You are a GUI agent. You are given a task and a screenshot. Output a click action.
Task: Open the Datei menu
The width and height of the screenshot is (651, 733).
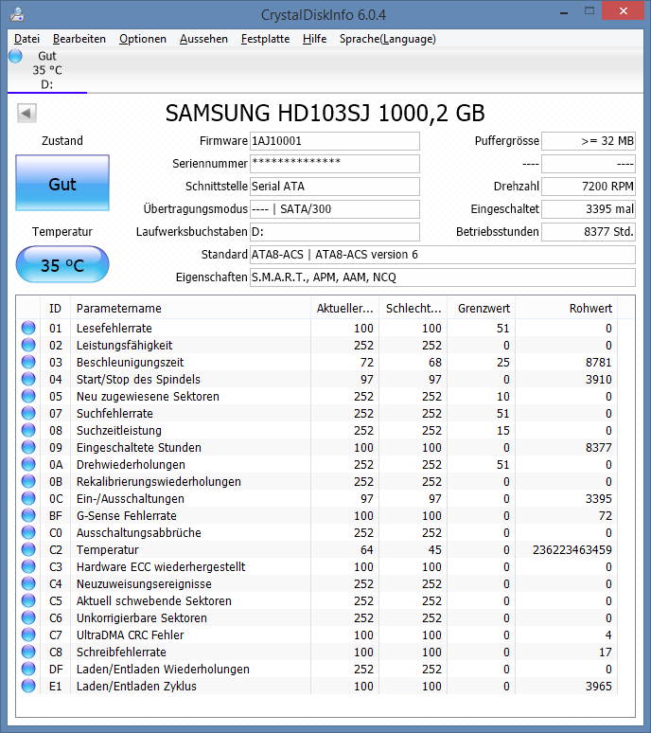tap(26, 39)
